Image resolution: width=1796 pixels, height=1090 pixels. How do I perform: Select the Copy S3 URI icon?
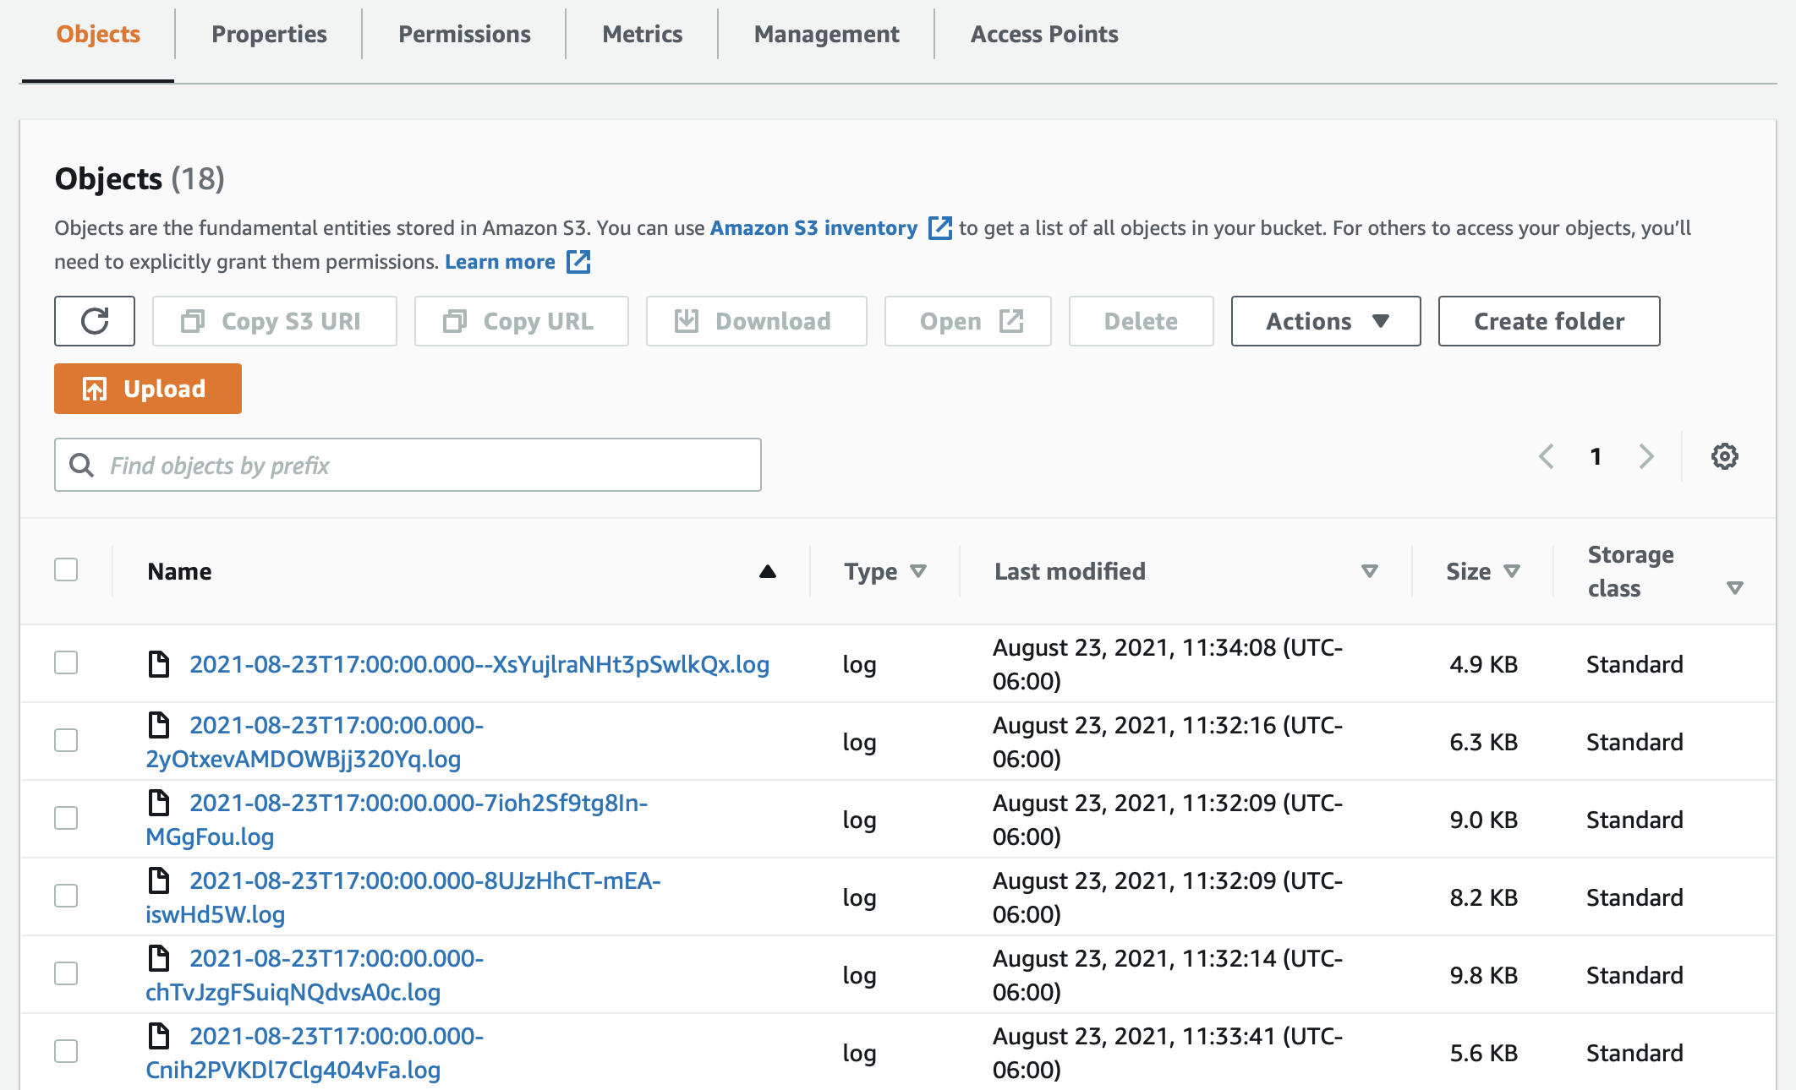194,321
